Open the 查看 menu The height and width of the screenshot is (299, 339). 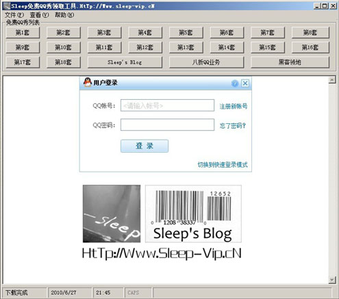coord(39,15)
